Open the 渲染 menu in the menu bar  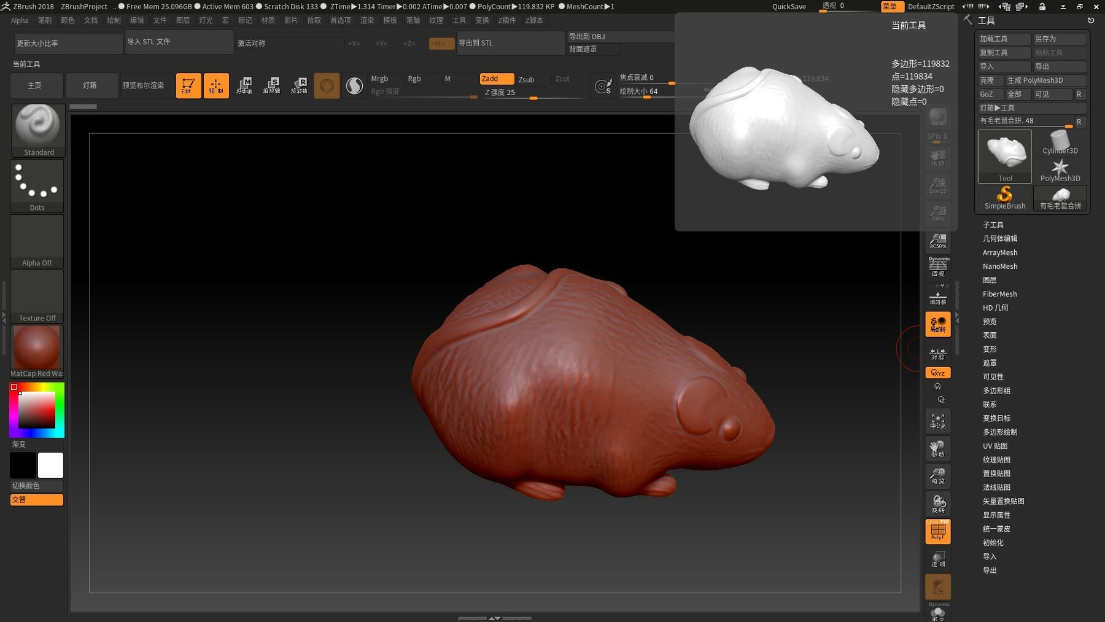pos(367,20)
